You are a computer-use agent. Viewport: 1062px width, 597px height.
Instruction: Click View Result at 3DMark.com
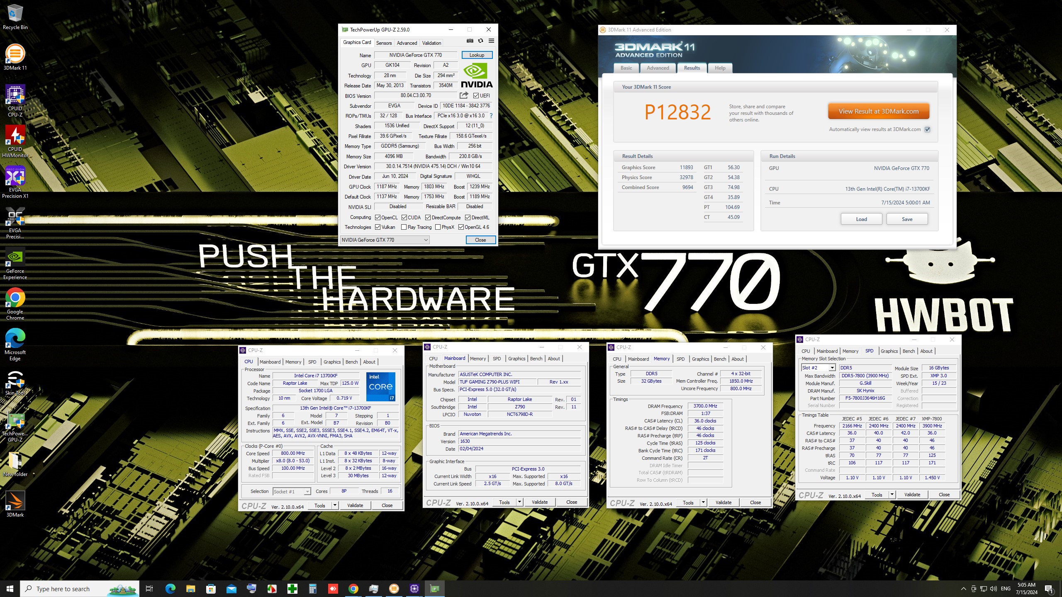click(x=878, y=111)
